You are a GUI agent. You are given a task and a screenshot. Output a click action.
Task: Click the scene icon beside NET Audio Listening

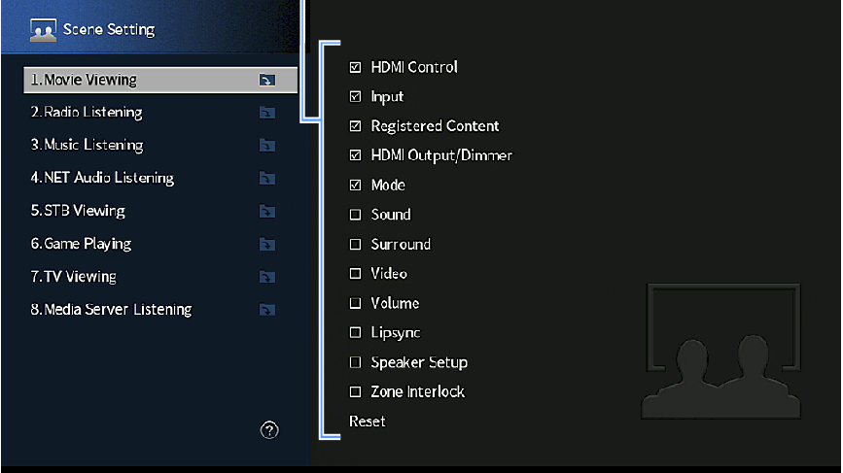coord(267,179)
